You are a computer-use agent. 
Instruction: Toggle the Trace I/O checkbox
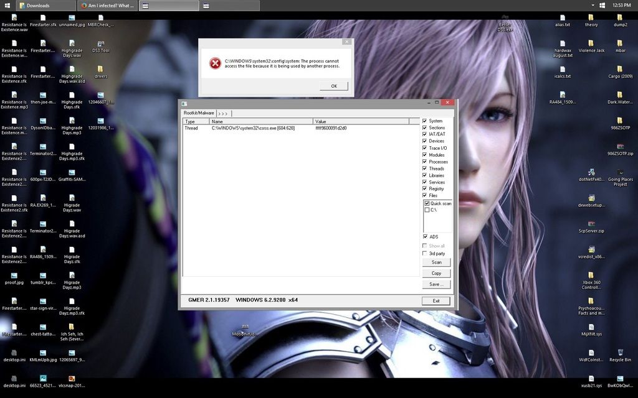coord(425,148)
